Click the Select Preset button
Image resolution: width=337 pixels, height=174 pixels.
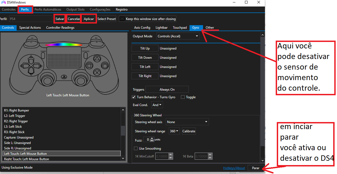pos(106,19)
